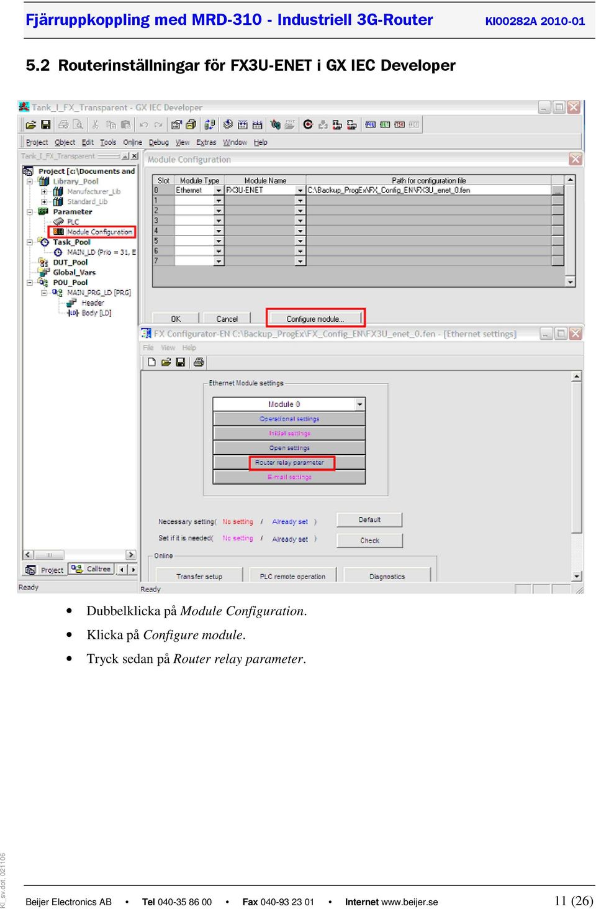Click the PLC remote operation button

point(292,576)
